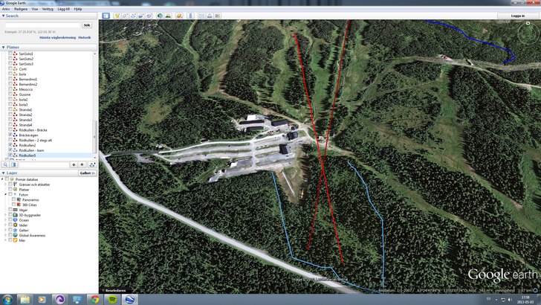This screenshot has height=305, width=541.
Task: Click the Add Polygon tool icon
Action: 126,15
